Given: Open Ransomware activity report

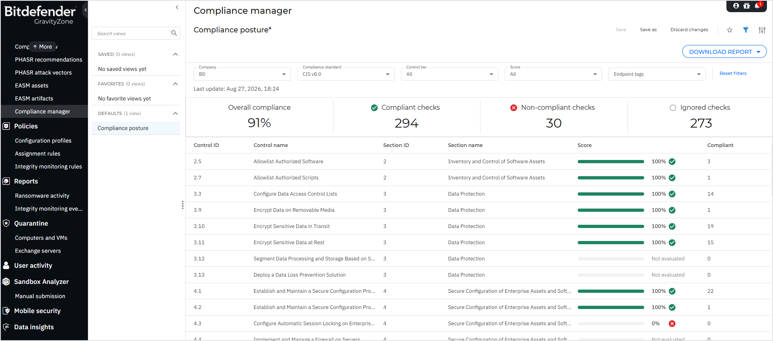Looking at the screenshot, I should point(42,196).
